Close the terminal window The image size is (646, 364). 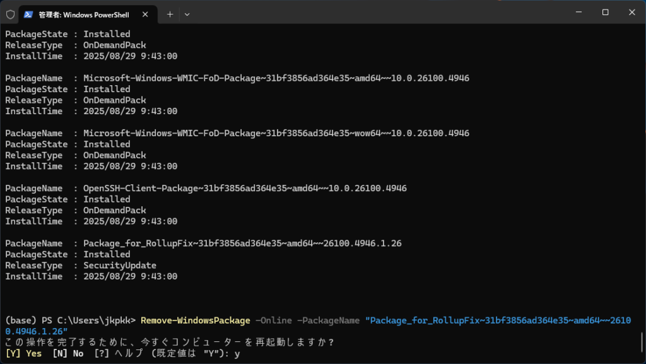coord(632,12)
